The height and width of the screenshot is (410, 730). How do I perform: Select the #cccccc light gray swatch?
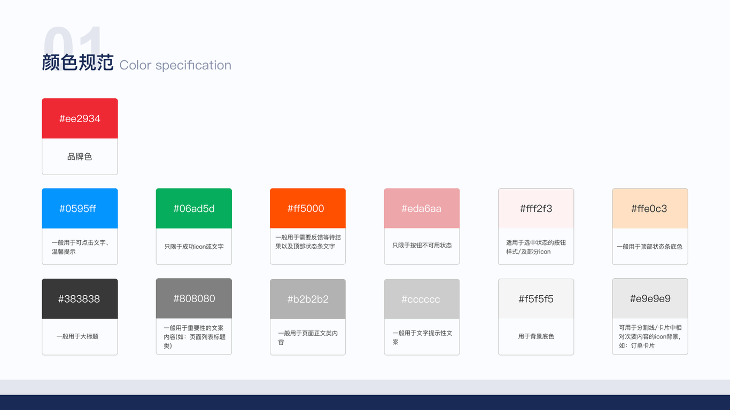pos(422,299)
